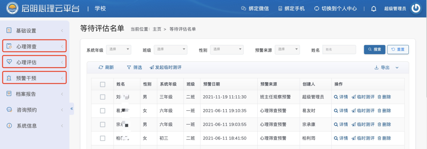
Task: Click 详情 in the 宗承康 row
Action: pyautogui.click(x=341, y=124)
